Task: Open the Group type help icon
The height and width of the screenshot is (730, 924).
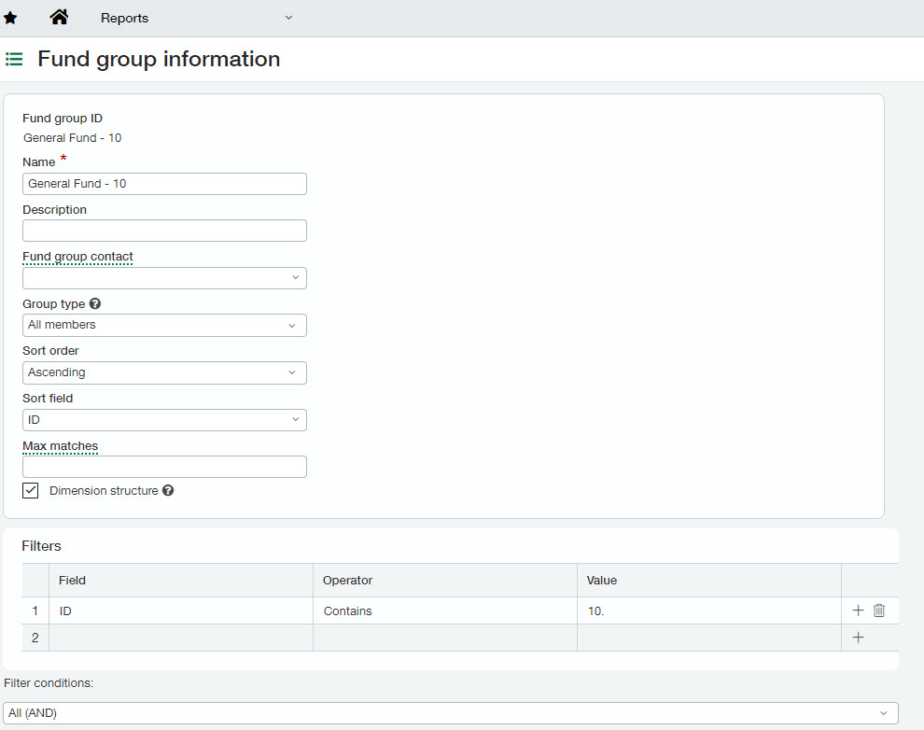Action: pos(95,302)
